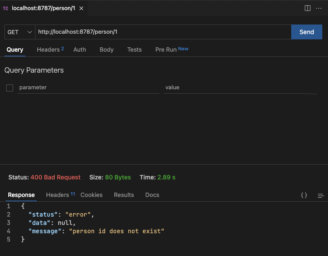Click the curly braces format icon
Image resolution: width=328 pixels, height=256 pixels.
pos(304,195)
